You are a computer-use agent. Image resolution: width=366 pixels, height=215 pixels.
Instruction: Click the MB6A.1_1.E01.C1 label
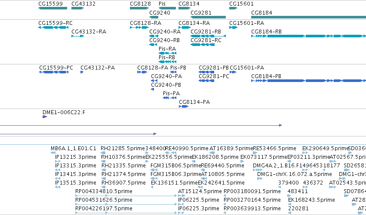click(73, 148)
